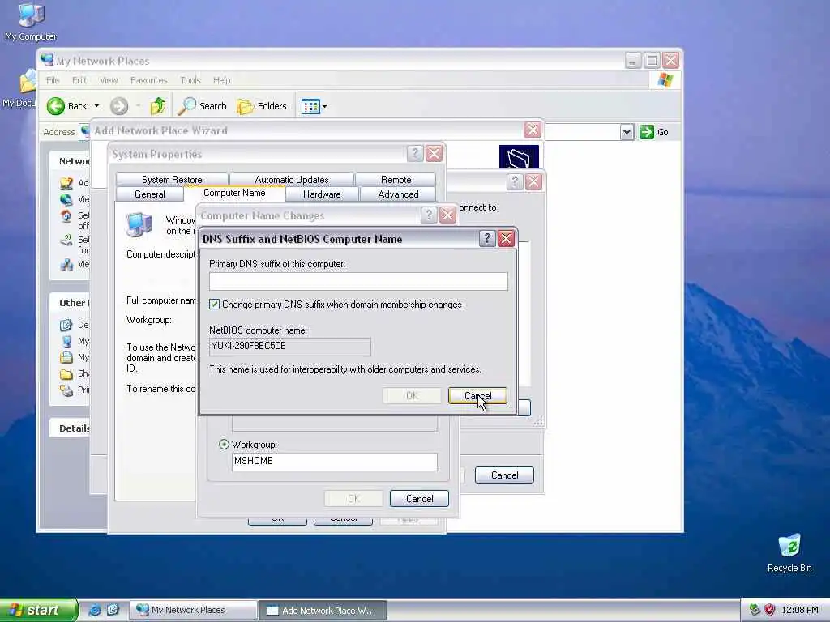This screenshot has width=830, height=622.
Task: Cancel the DNS Suffix and NetBIOS dialog
Action: coord(477,395)
